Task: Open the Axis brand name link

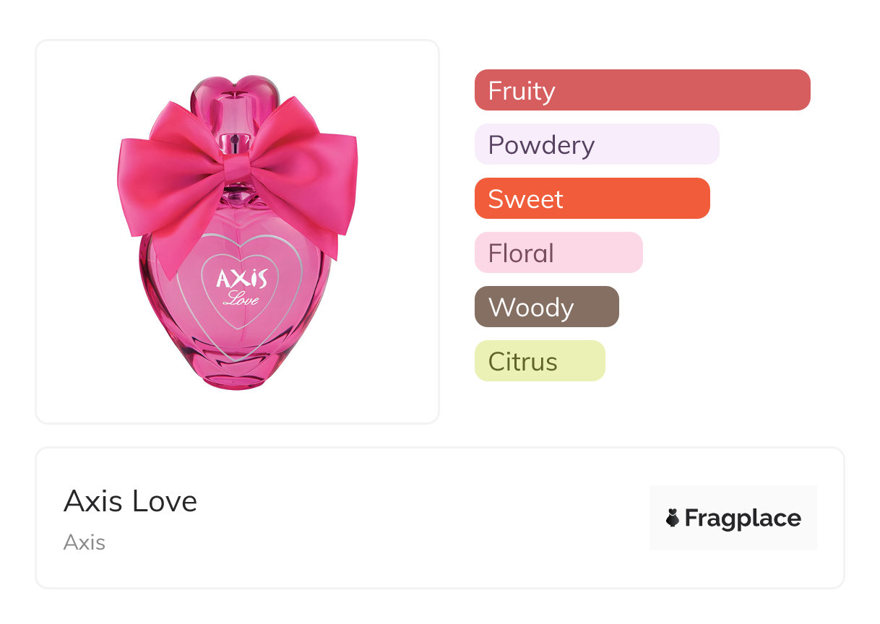Action: 85,542
